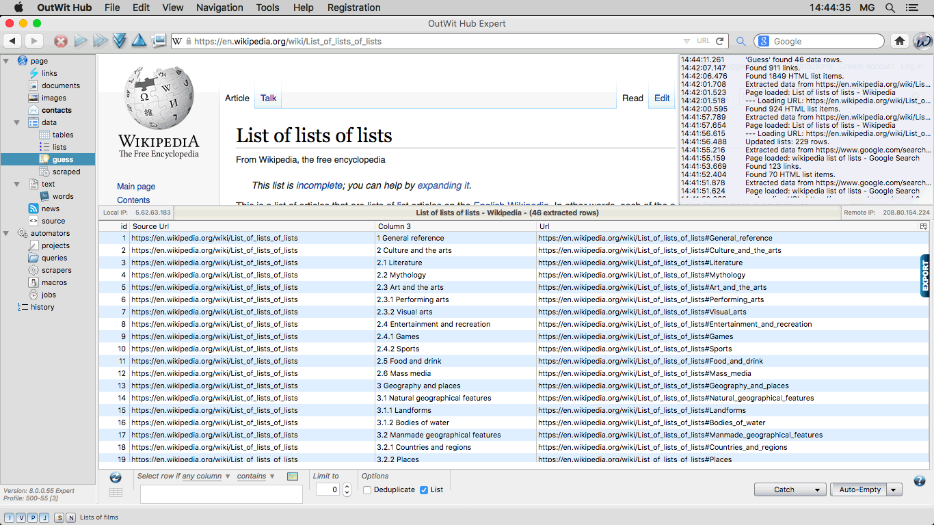The image size is (934, 525).
Task: Open the macros item under automators
Action: point(48,282)
